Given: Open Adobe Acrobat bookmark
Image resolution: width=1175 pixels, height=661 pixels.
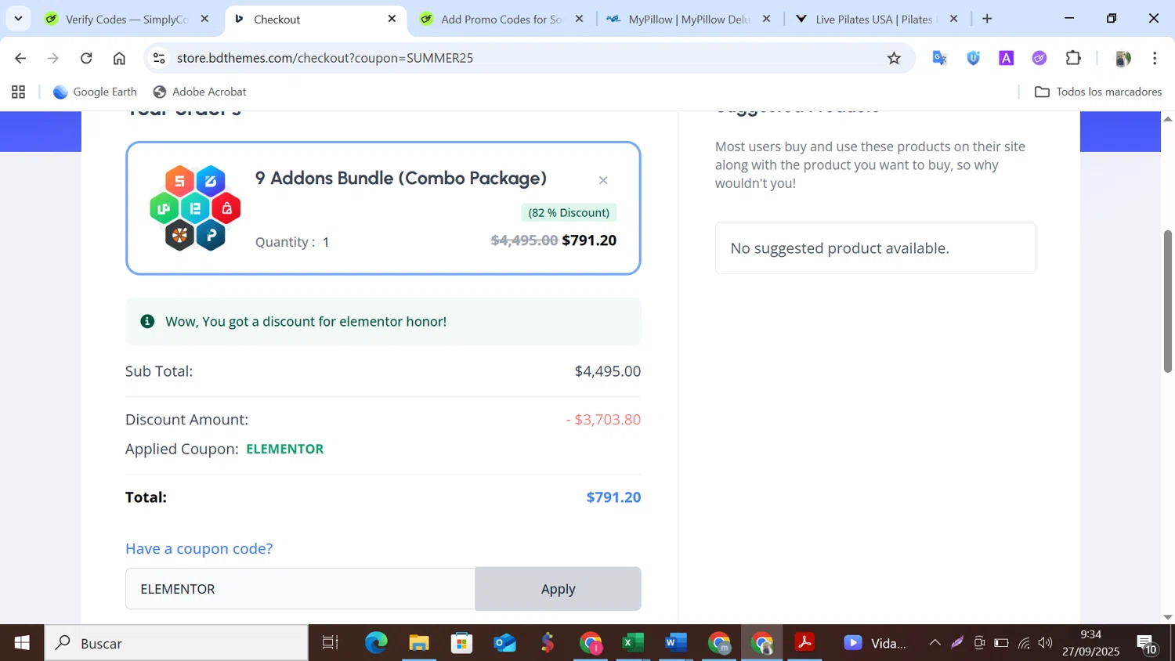Looking at the screenshot, I should coord(200,92).
